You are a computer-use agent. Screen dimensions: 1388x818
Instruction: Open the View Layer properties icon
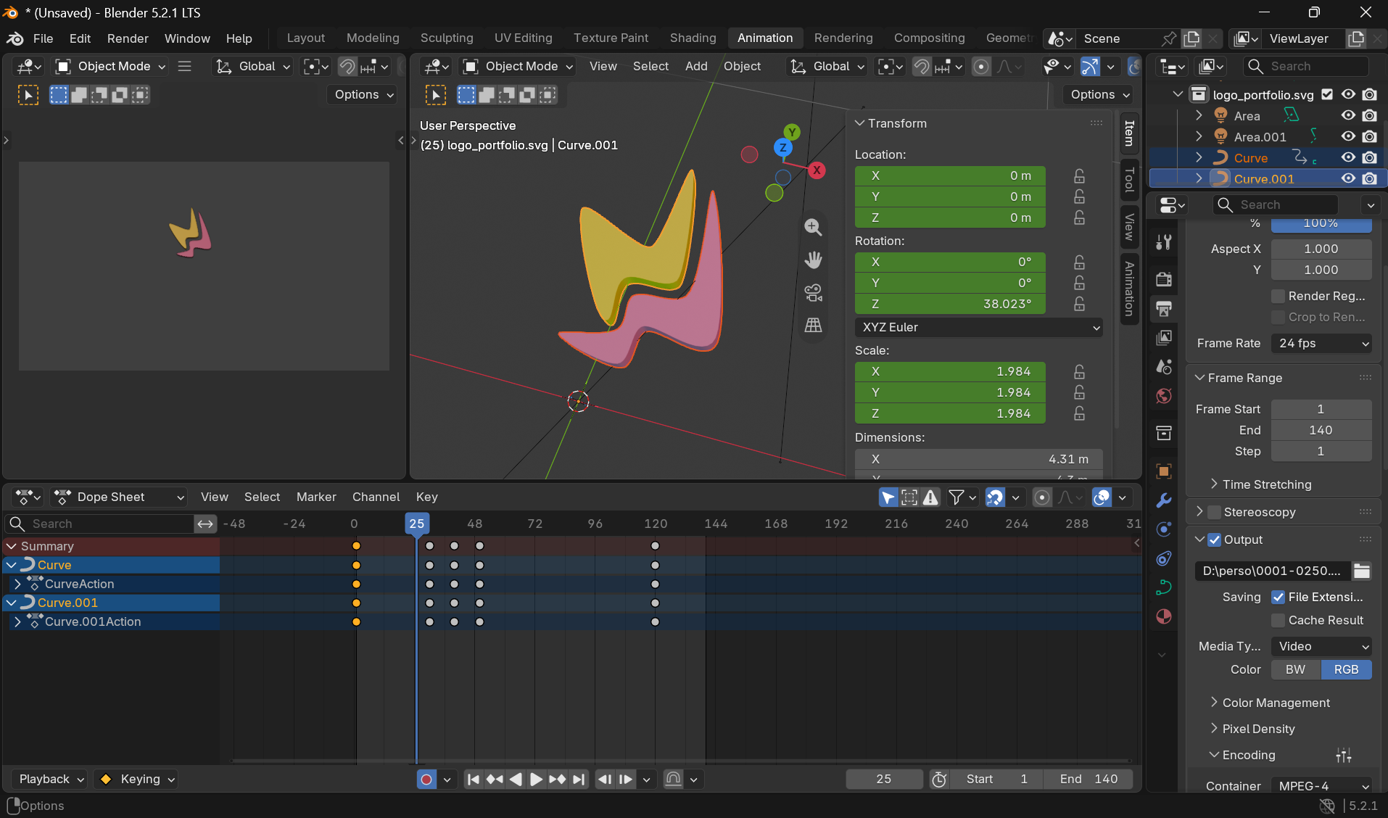(x=1164, y=338)
